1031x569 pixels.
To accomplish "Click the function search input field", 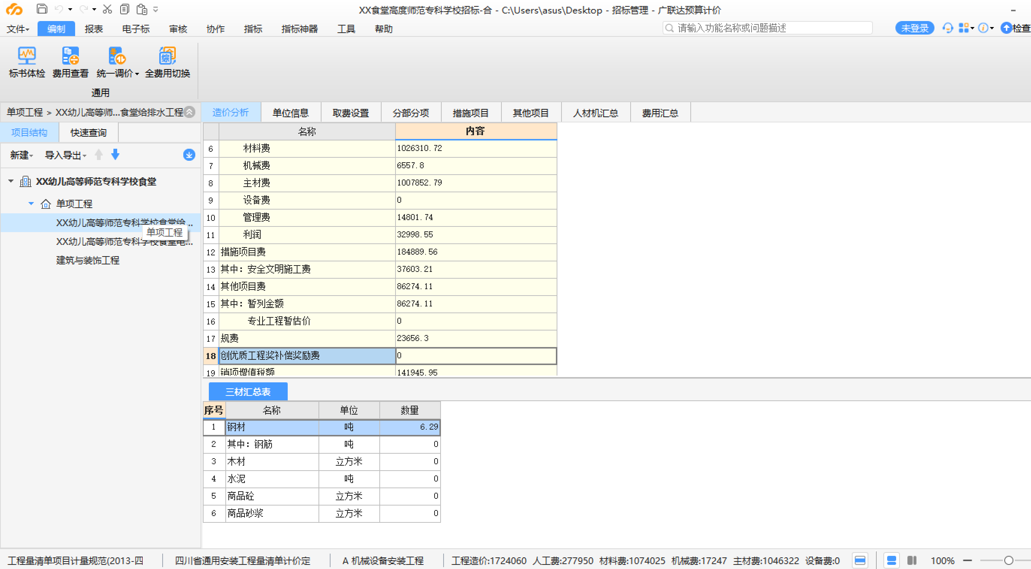I will (767, 28).
